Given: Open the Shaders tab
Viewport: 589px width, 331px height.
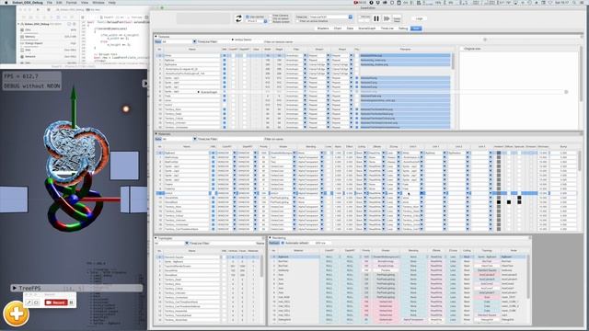Looking at the screenshot, I should click(x=323, y=29).
